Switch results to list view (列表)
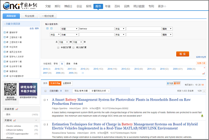The width and height of the screenshot is (209, 140). click(x=170, y=84)
